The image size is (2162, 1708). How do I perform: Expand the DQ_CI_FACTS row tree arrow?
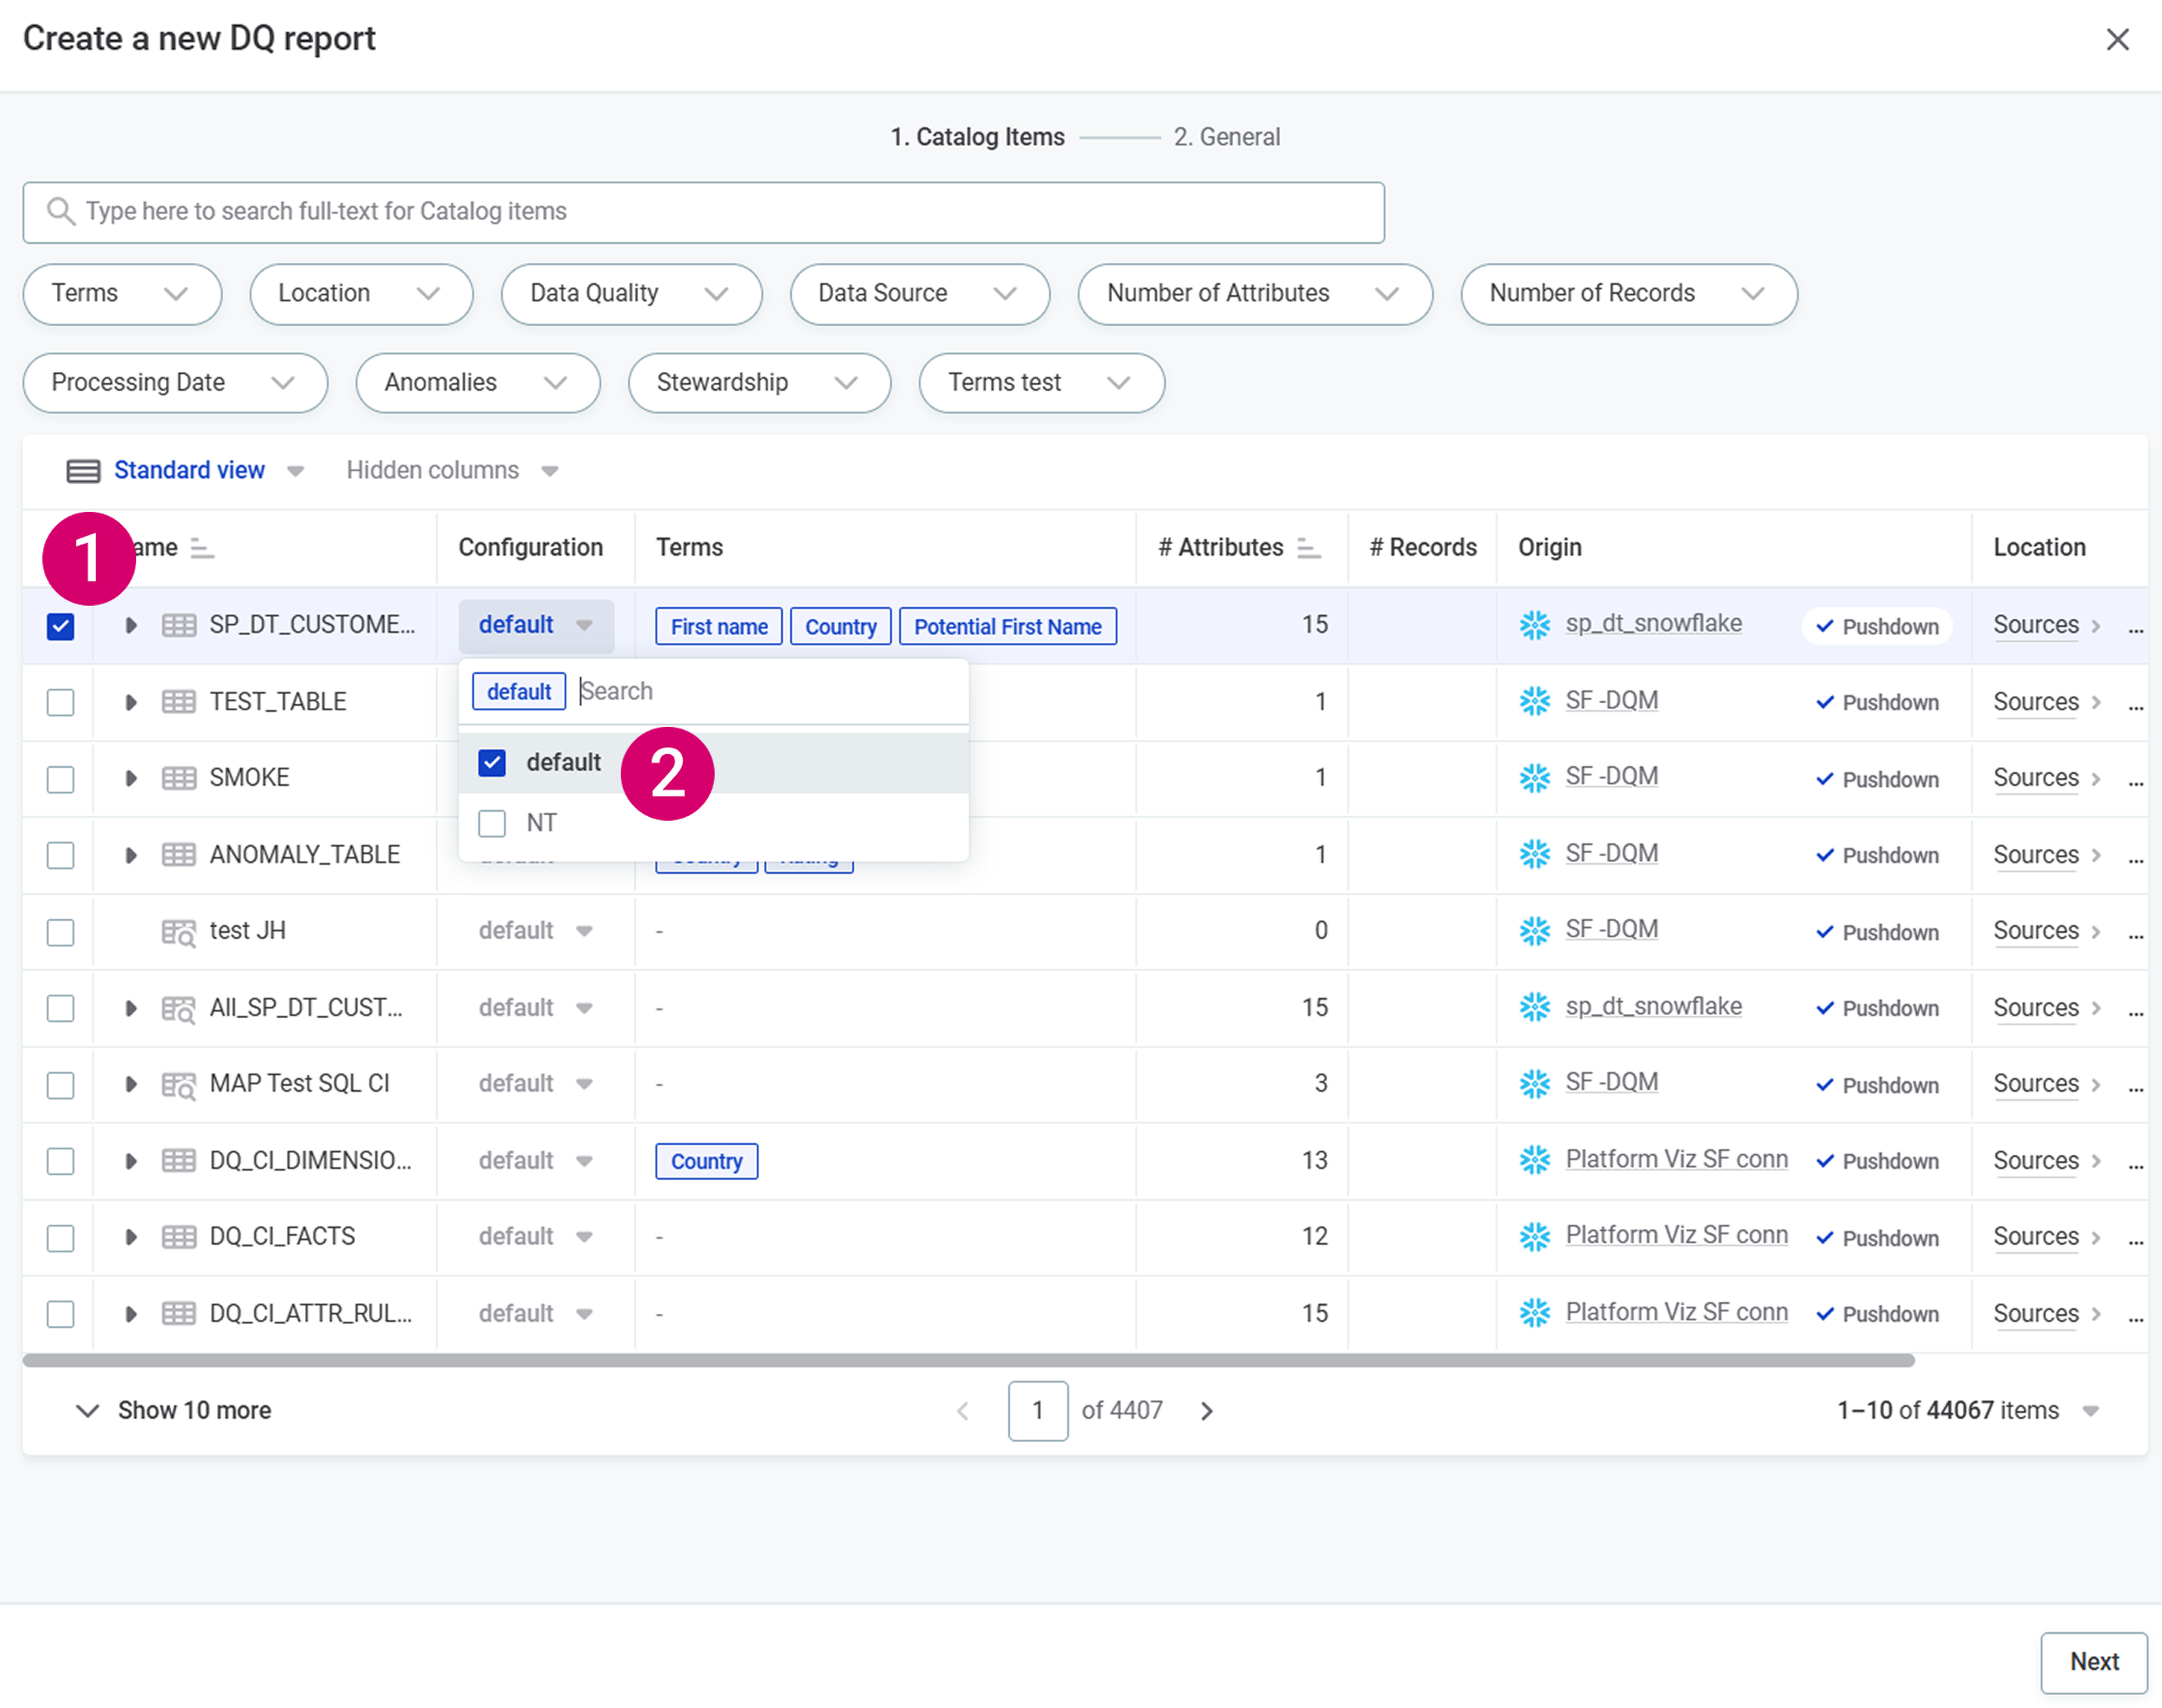pyautogui.click(x=130, y=1237)
